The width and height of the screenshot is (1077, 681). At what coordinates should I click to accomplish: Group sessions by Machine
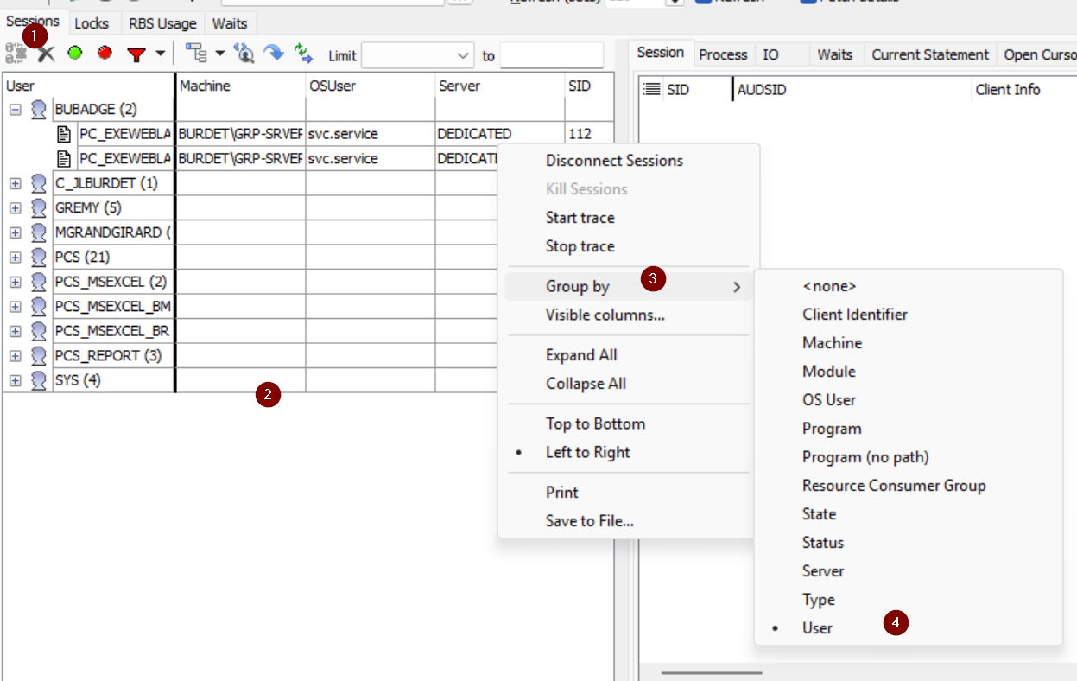(832, 343)
